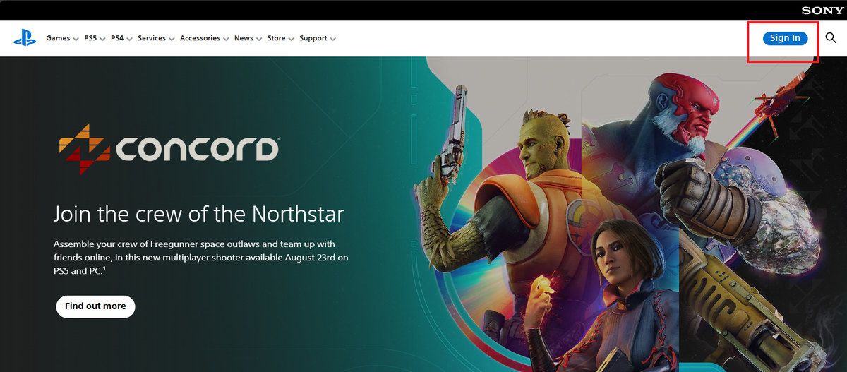The height and width of the screenshot is (372, 847).
Task: Open the search magnifier icon
Action: pyautogui.click(x=831, y=38)
